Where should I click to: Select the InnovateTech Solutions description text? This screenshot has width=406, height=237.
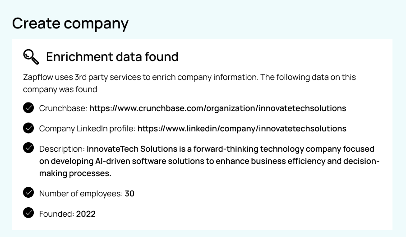click(209, 161)
